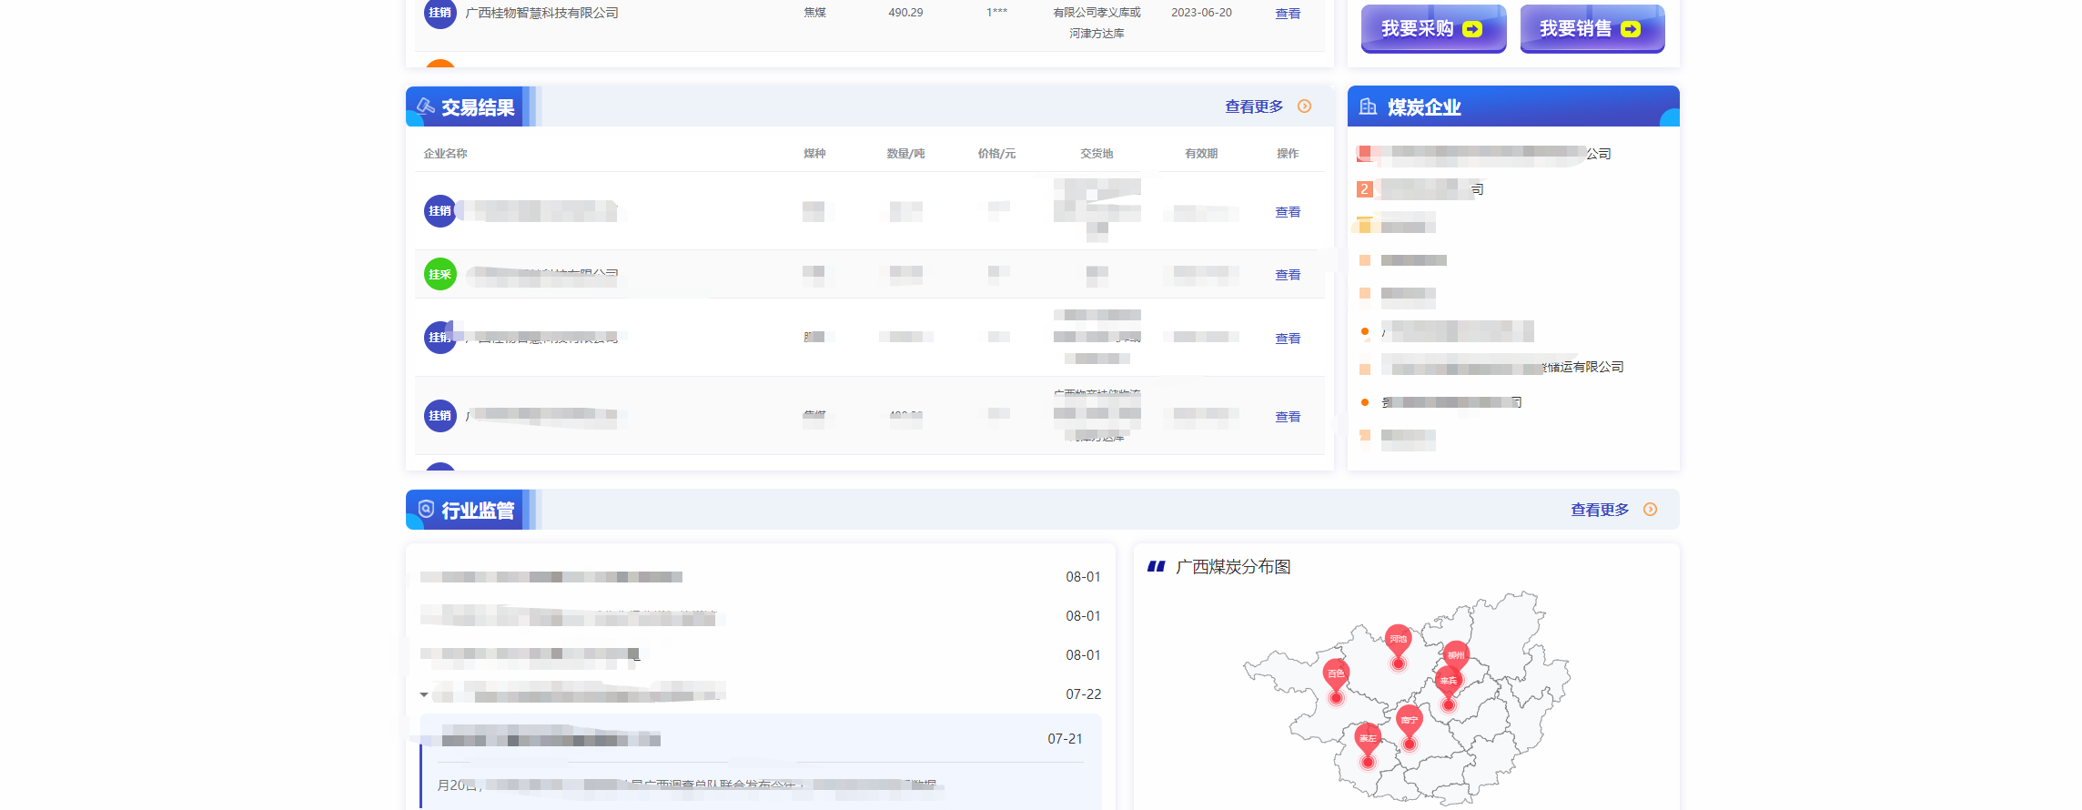Click the 煤炭企业 section title
The image size is (2082, 810).
click(1424, 107)
